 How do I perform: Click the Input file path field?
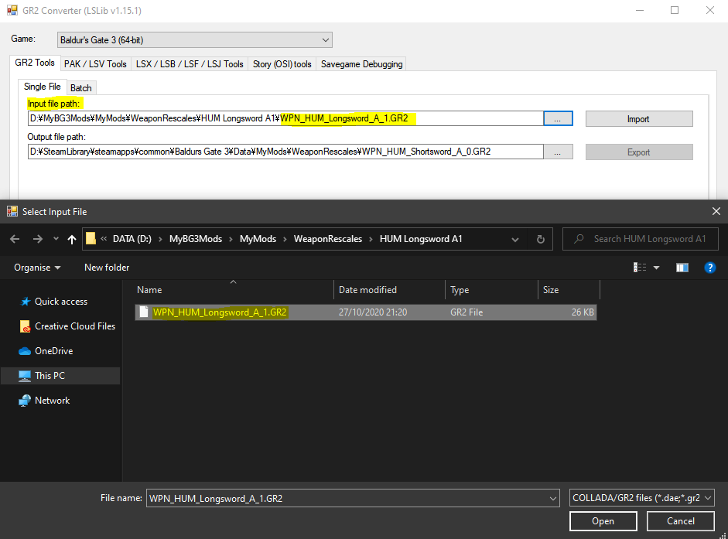click(285, 118)
